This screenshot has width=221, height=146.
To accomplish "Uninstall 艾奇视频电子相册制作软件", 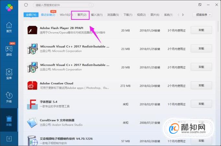I will tap(201, 141).
